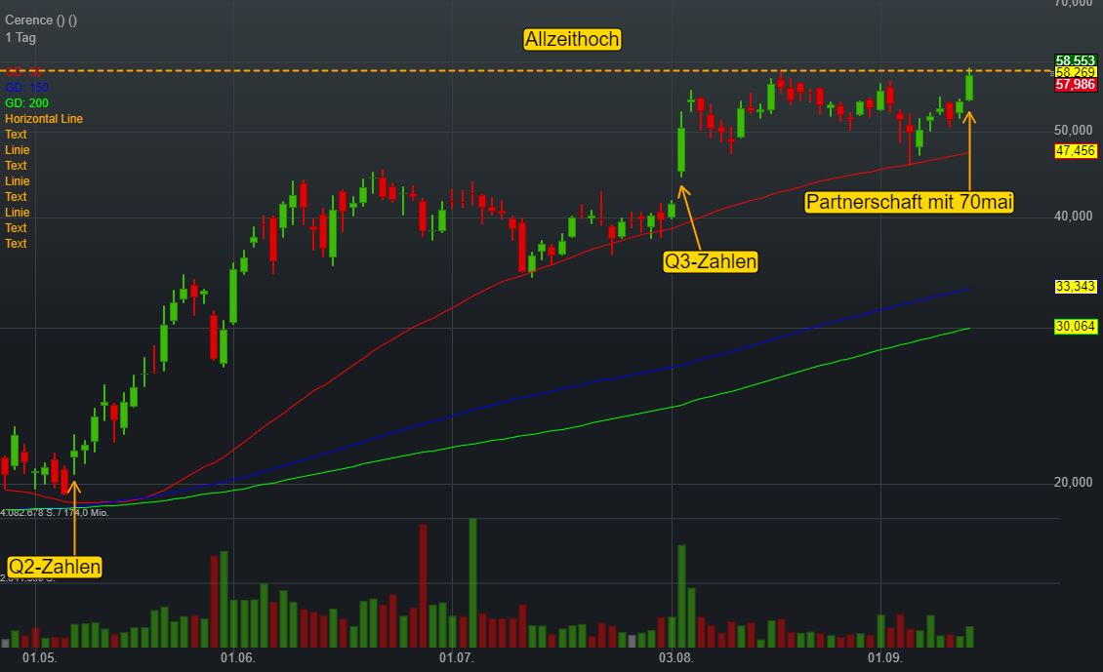Click the 20,000 price axis label

point(1074,482)
